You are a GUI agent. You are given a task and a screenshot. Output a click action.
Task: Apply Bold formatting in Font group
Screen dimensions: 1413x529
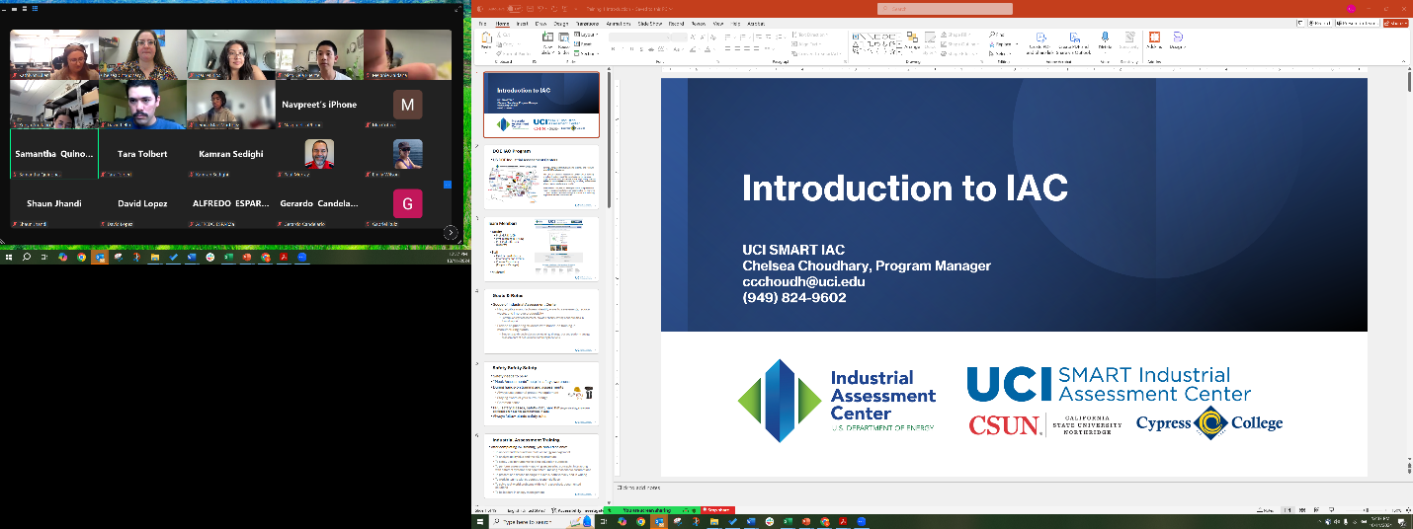click(x=614, y=49)
